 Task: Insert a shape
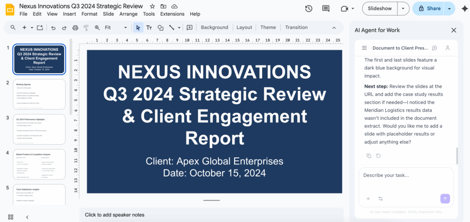[160, 27]
